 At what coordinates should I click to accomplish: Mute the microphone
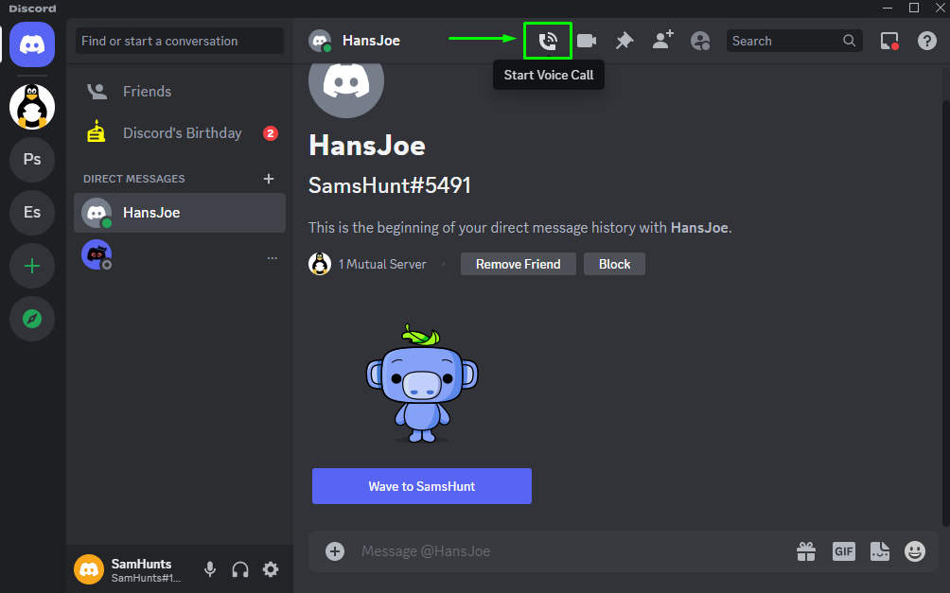[x=210, y=569]
